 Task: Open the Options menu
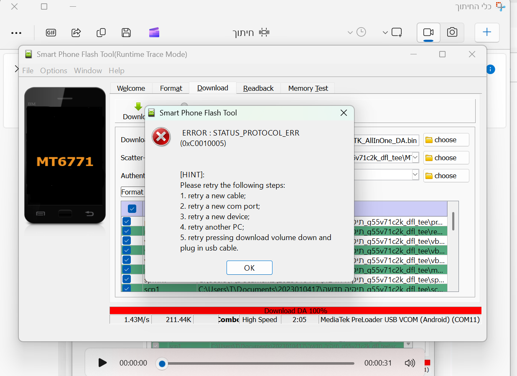(x=53, y=71)
